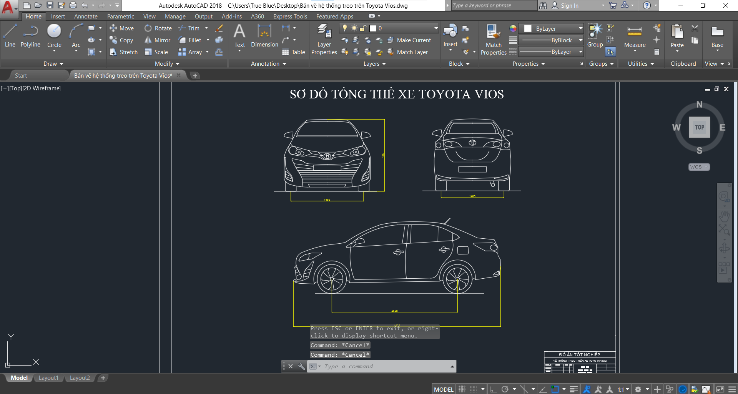The image size is (738, 394).
Task: Select the Arc tool
Action: click(x=76, y=35)
